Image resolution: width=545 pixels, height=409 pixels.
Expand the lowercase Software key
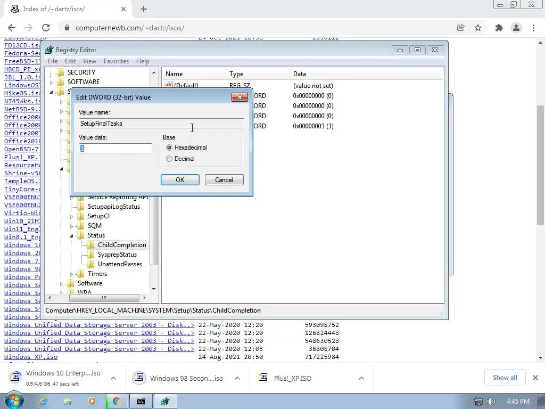point(62,284)
